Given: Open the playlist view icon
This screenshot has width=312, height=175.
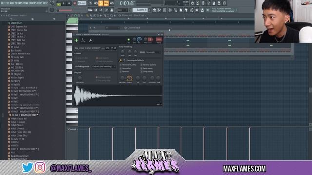Looking at the screenshot, I should [154, 10].
